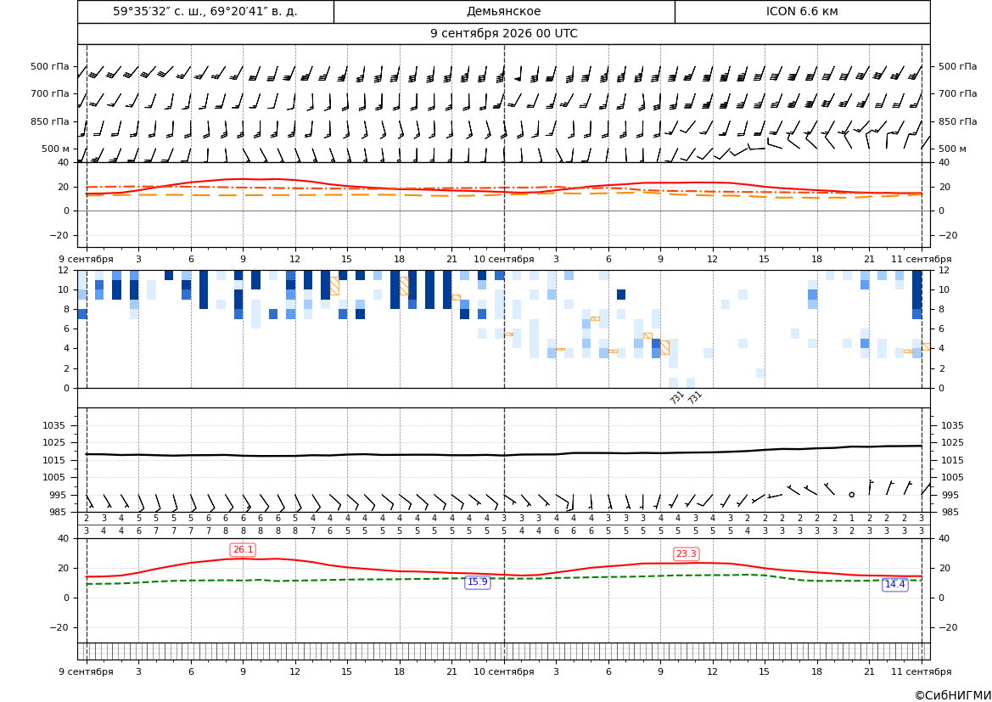Select the Демьянское station title cell
992x702 pixels.
click(503, 11)
